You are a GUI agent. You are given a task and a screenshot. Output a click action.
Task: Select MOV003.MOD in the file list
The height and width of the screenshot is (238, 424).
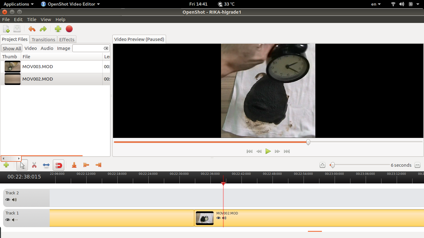tap(55, 67)
